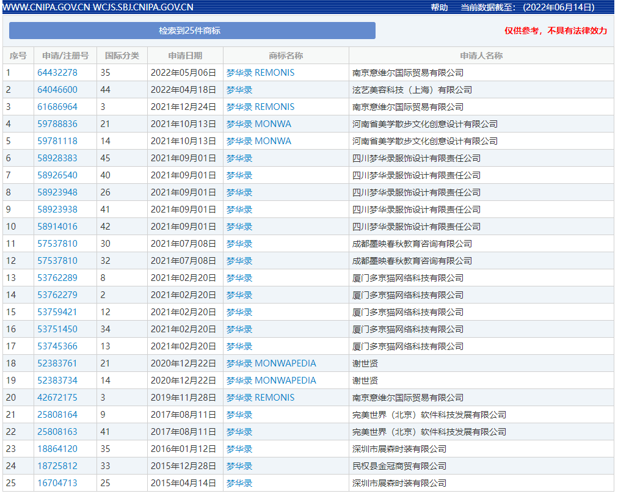The height and width of the screenshot is (499, 618).
Task: Select applicant 完美世界 in row 22
Action: tap(429, 432)
